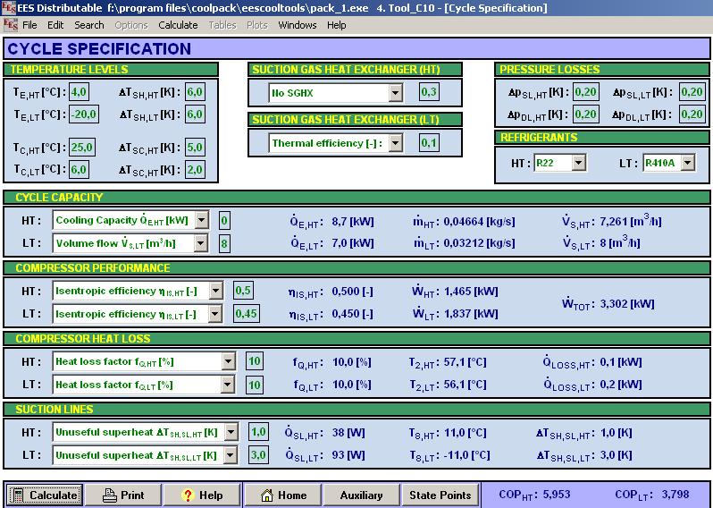Select the T 2,HT 57,1 [°C] readout
Viewport: 713px width, 508px height.
click(x=466, y=362)
